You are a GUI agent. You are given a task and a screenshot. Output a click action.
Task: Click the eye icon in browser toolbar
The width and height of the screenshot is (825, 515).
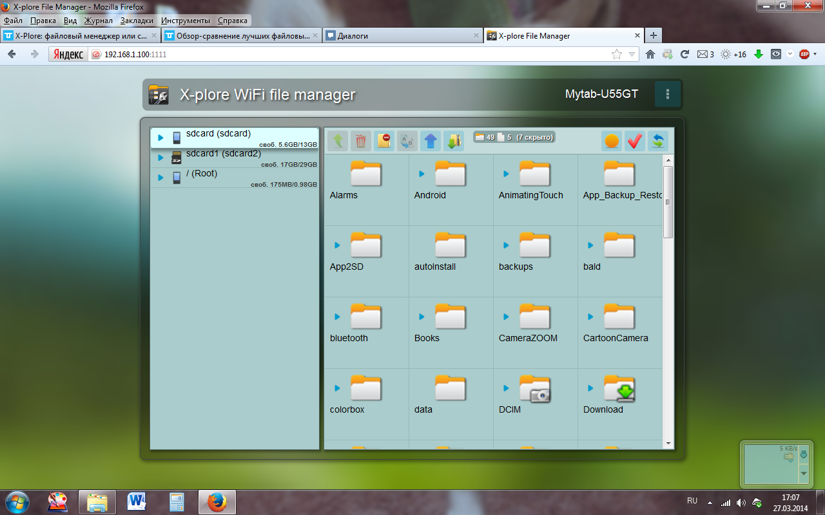coord(777,54)
